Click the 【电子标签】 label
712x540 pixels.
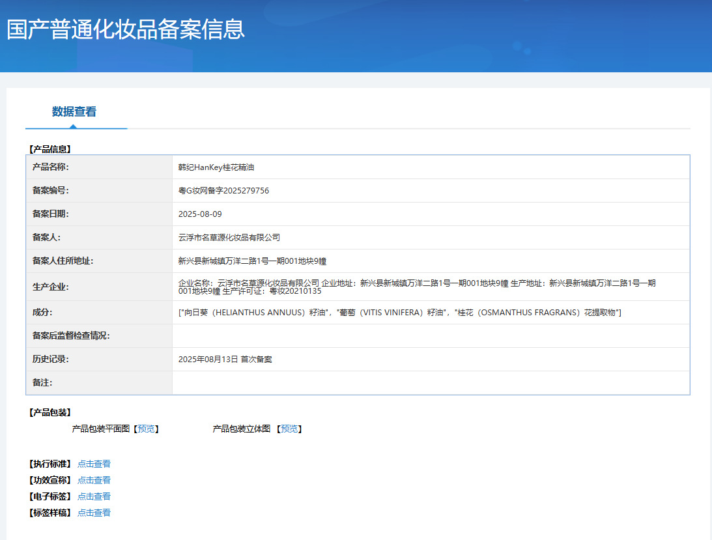50,496
